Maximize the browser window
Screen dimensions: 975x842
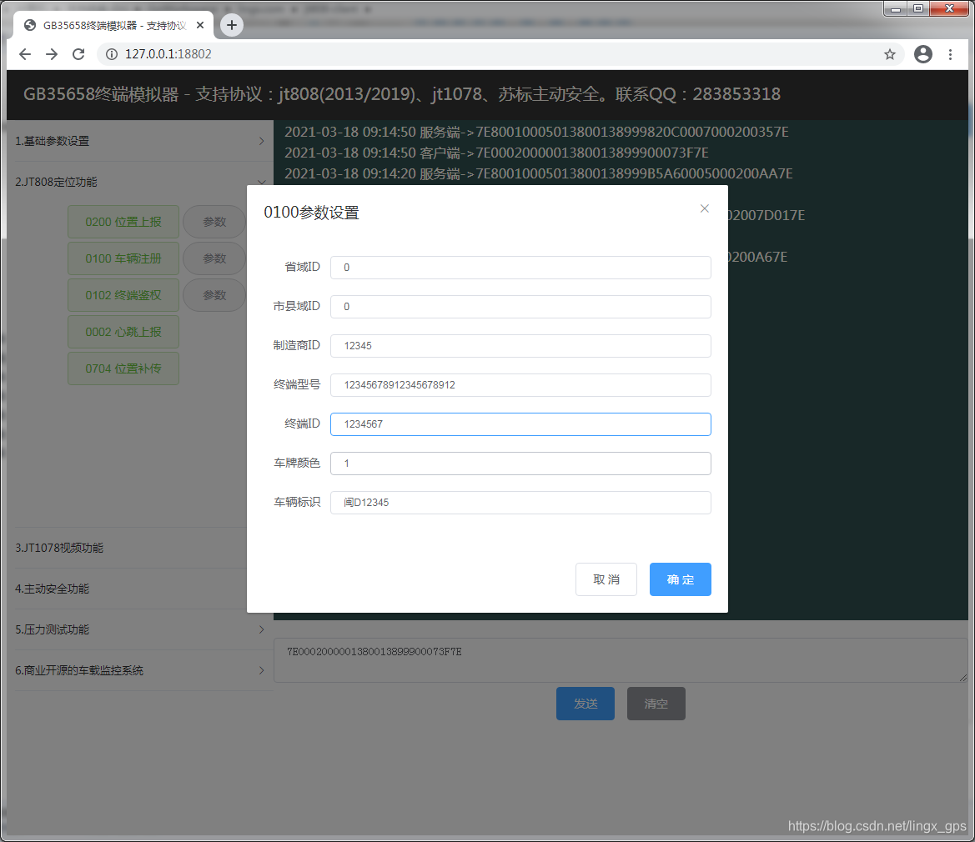tap(917, 8)
